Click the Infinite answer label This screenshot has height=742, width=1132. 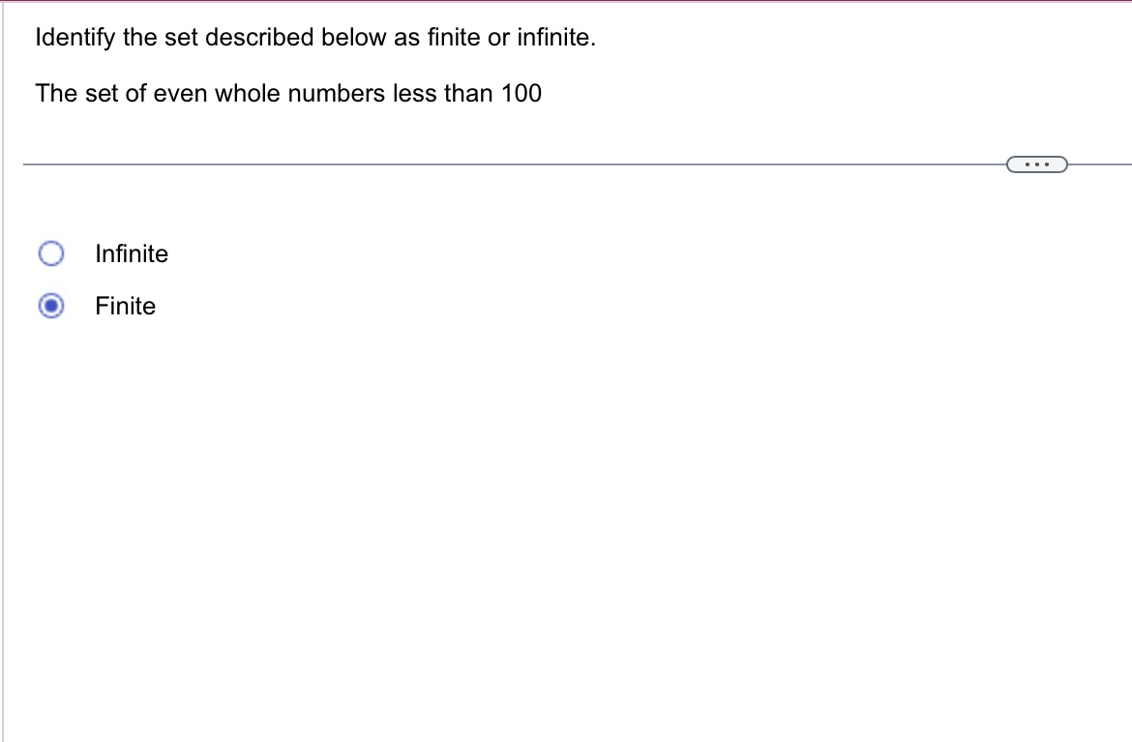click(x=132, y=253)
